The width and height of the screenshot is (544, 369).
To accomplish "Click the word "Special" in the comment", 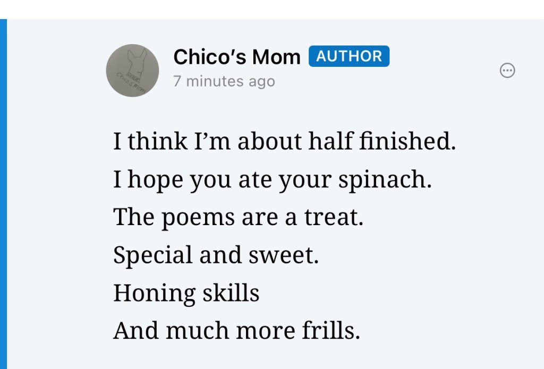I will 152,256.
